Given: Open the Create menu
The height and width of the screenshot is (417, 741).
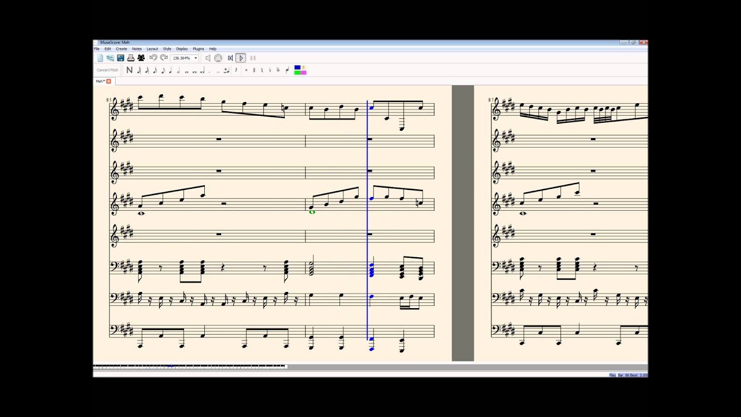Looking at the screenshot, I should pyautogui.click(x=121, y=49).
